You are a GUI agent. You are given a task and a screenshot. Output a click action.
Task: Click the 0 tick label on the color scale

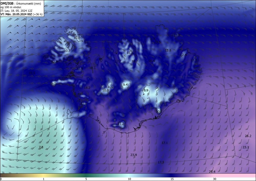(x=1, y=179)
